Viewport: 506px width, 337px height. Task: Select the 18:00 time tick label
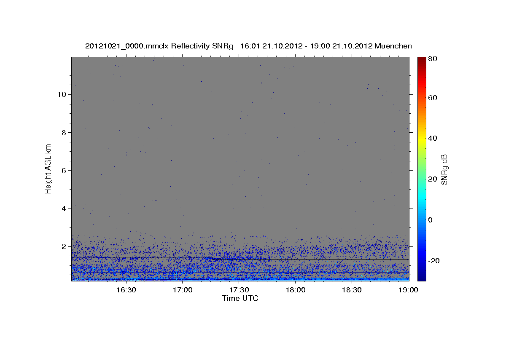(x=296, y=290)
